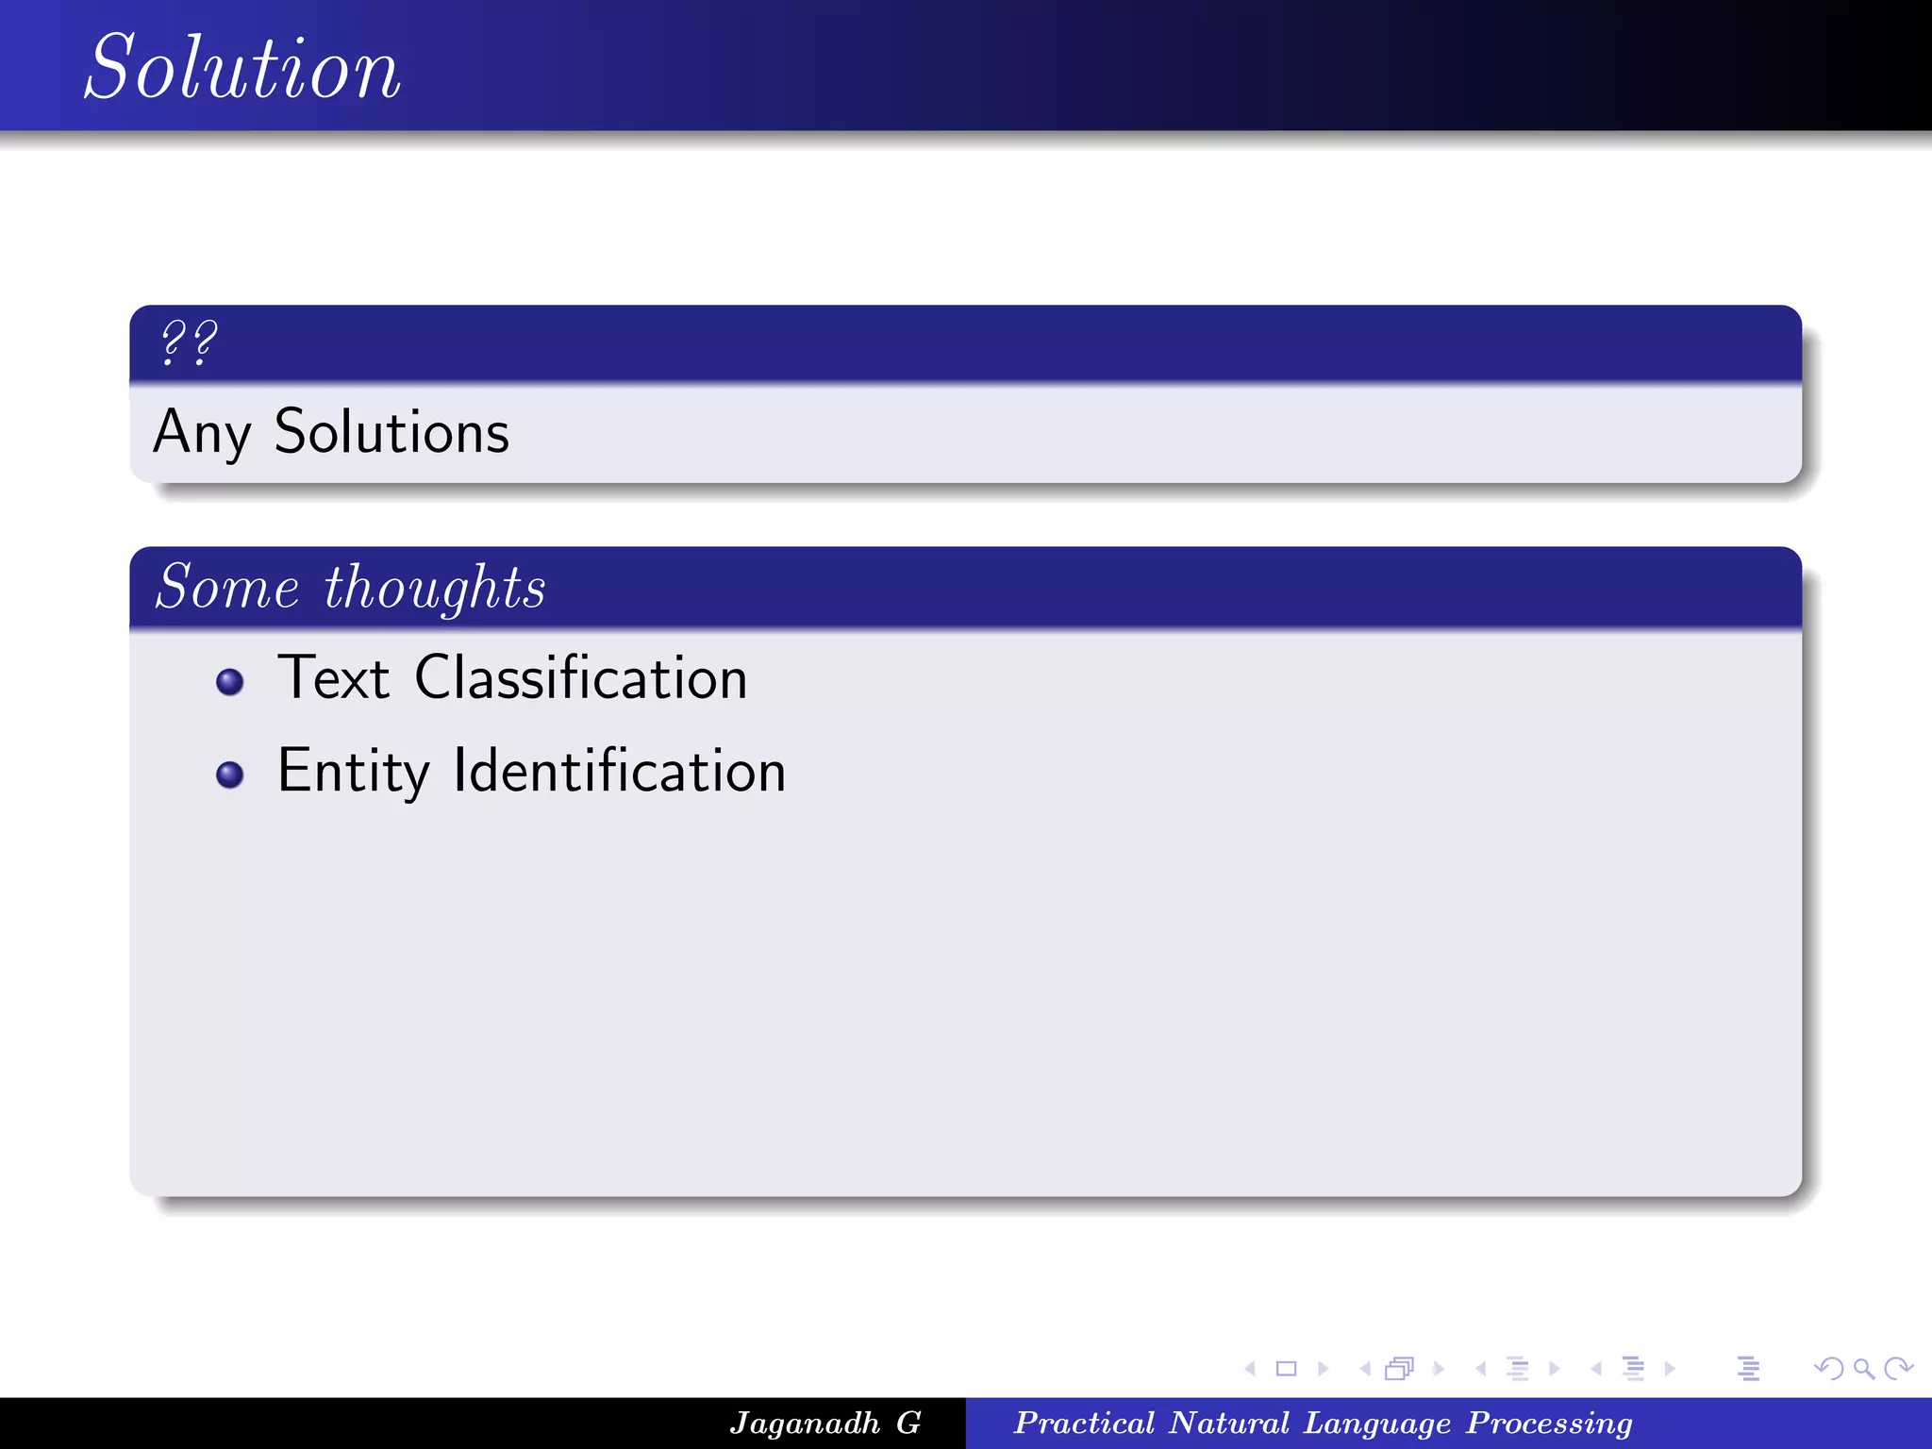Click the slide rectangle navigation icon
1932x1449 pixels.
tap(1286, 1368)
